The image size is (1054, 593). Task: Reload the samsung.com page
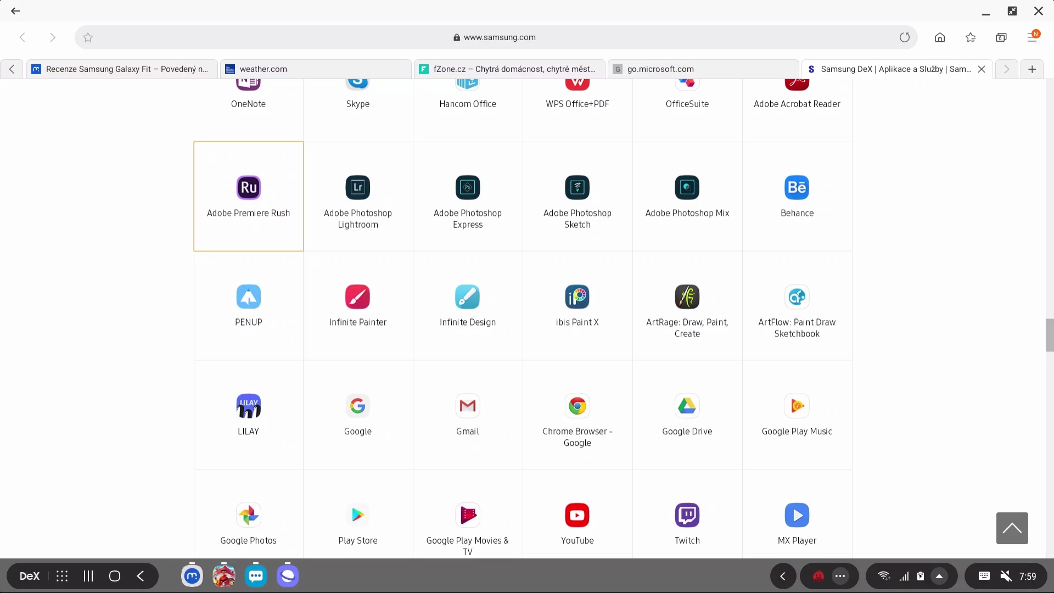click(x=905, y=37)
